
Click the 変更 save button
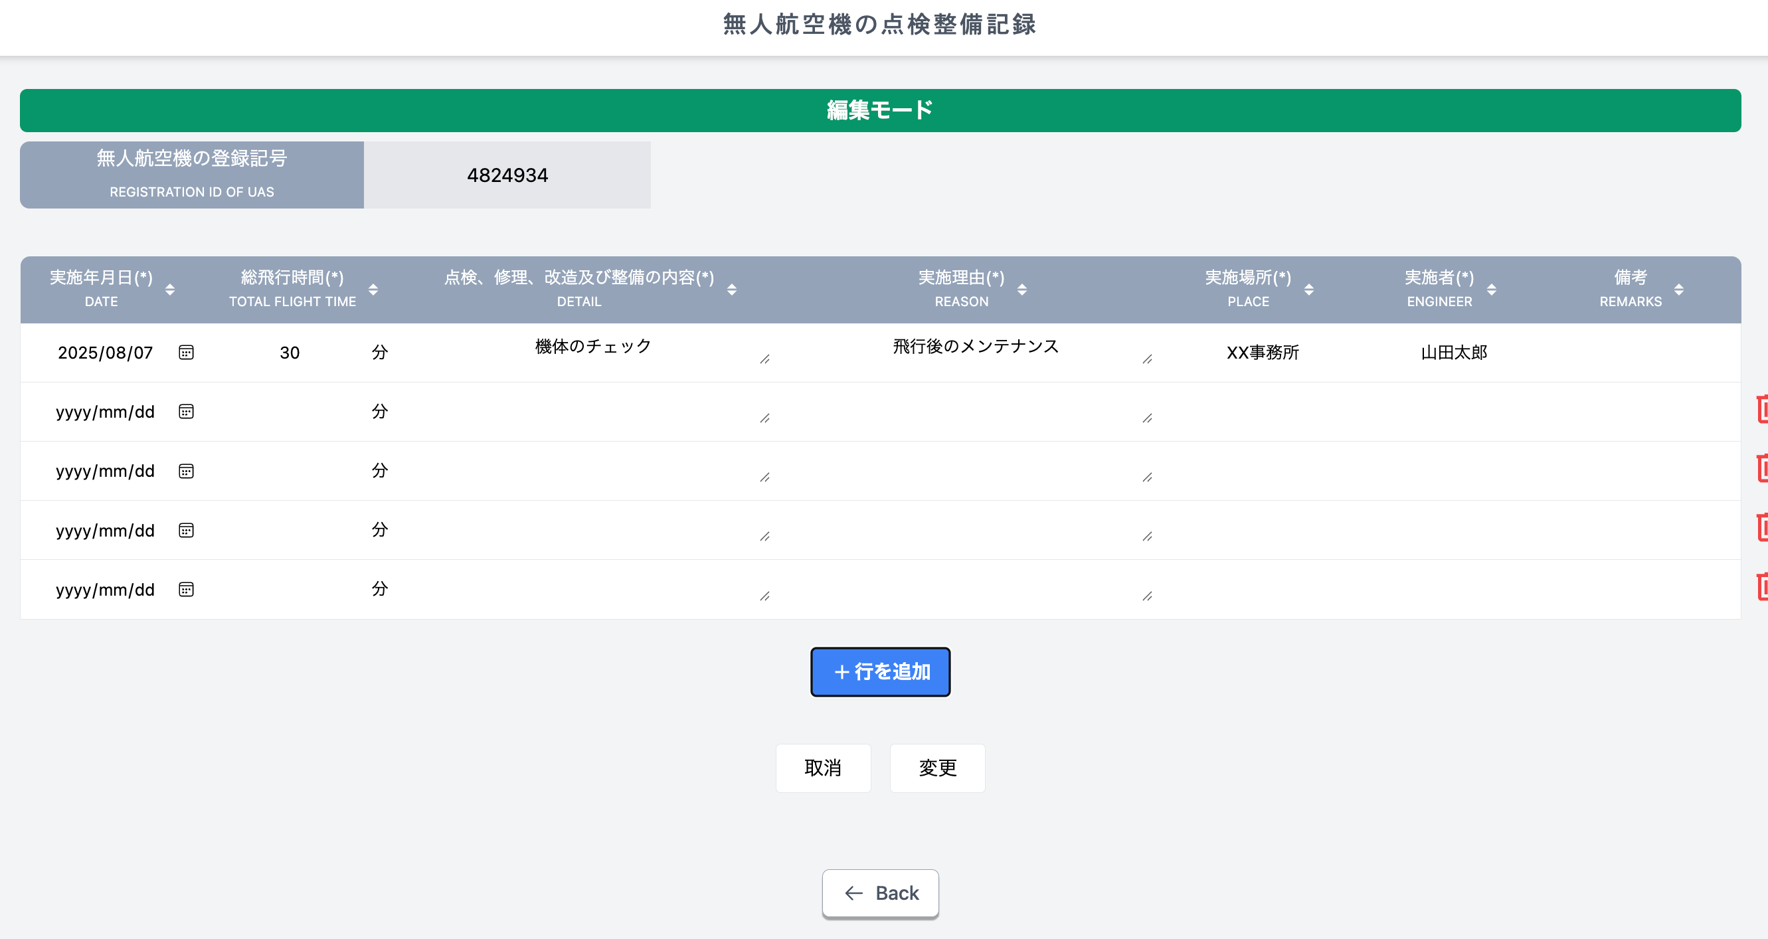[937, 768]
